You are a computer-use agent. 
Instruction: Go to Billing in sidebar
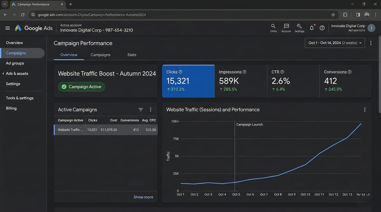11,108
